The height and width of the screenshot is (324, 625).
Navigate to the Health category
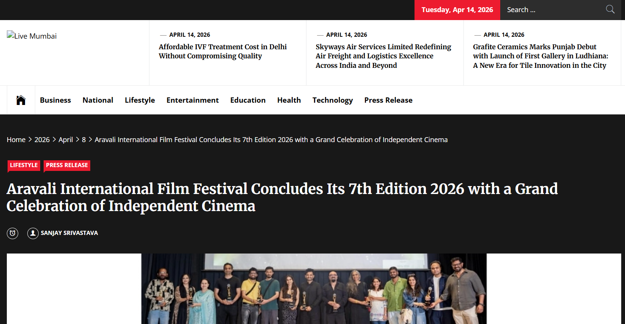[x=289, y=100]
